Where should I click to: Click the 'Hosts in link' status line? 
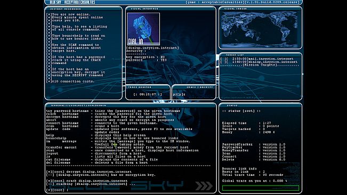[x=244, y=172]
